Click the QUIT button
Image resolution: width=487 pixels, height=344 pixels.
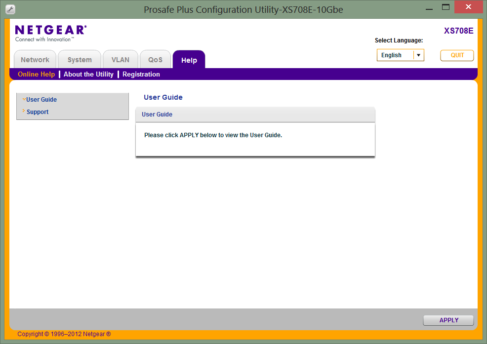(x=457, y=55)
